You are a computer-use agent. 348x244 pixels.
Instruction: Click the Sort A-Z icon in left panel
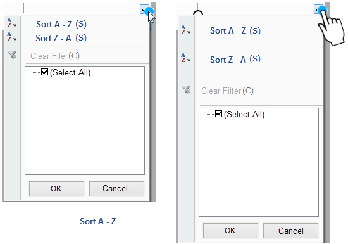12,22
